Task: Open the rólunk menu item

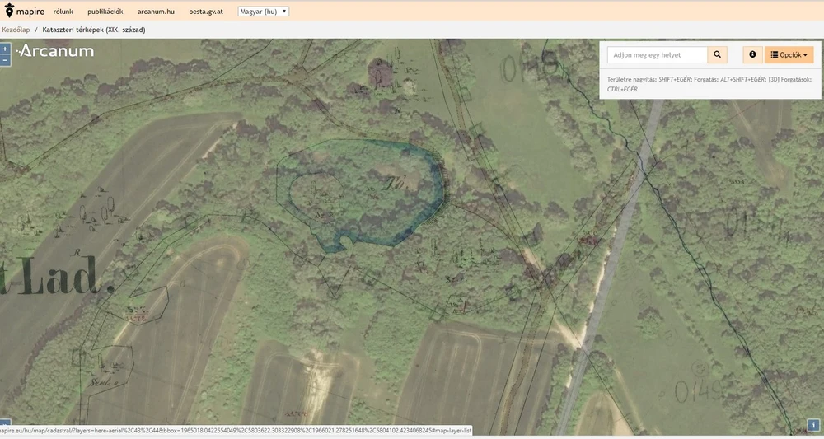Action: click(x=63, y=11)
